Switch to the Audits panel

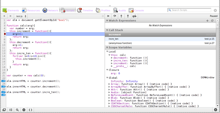click(120, 10)
